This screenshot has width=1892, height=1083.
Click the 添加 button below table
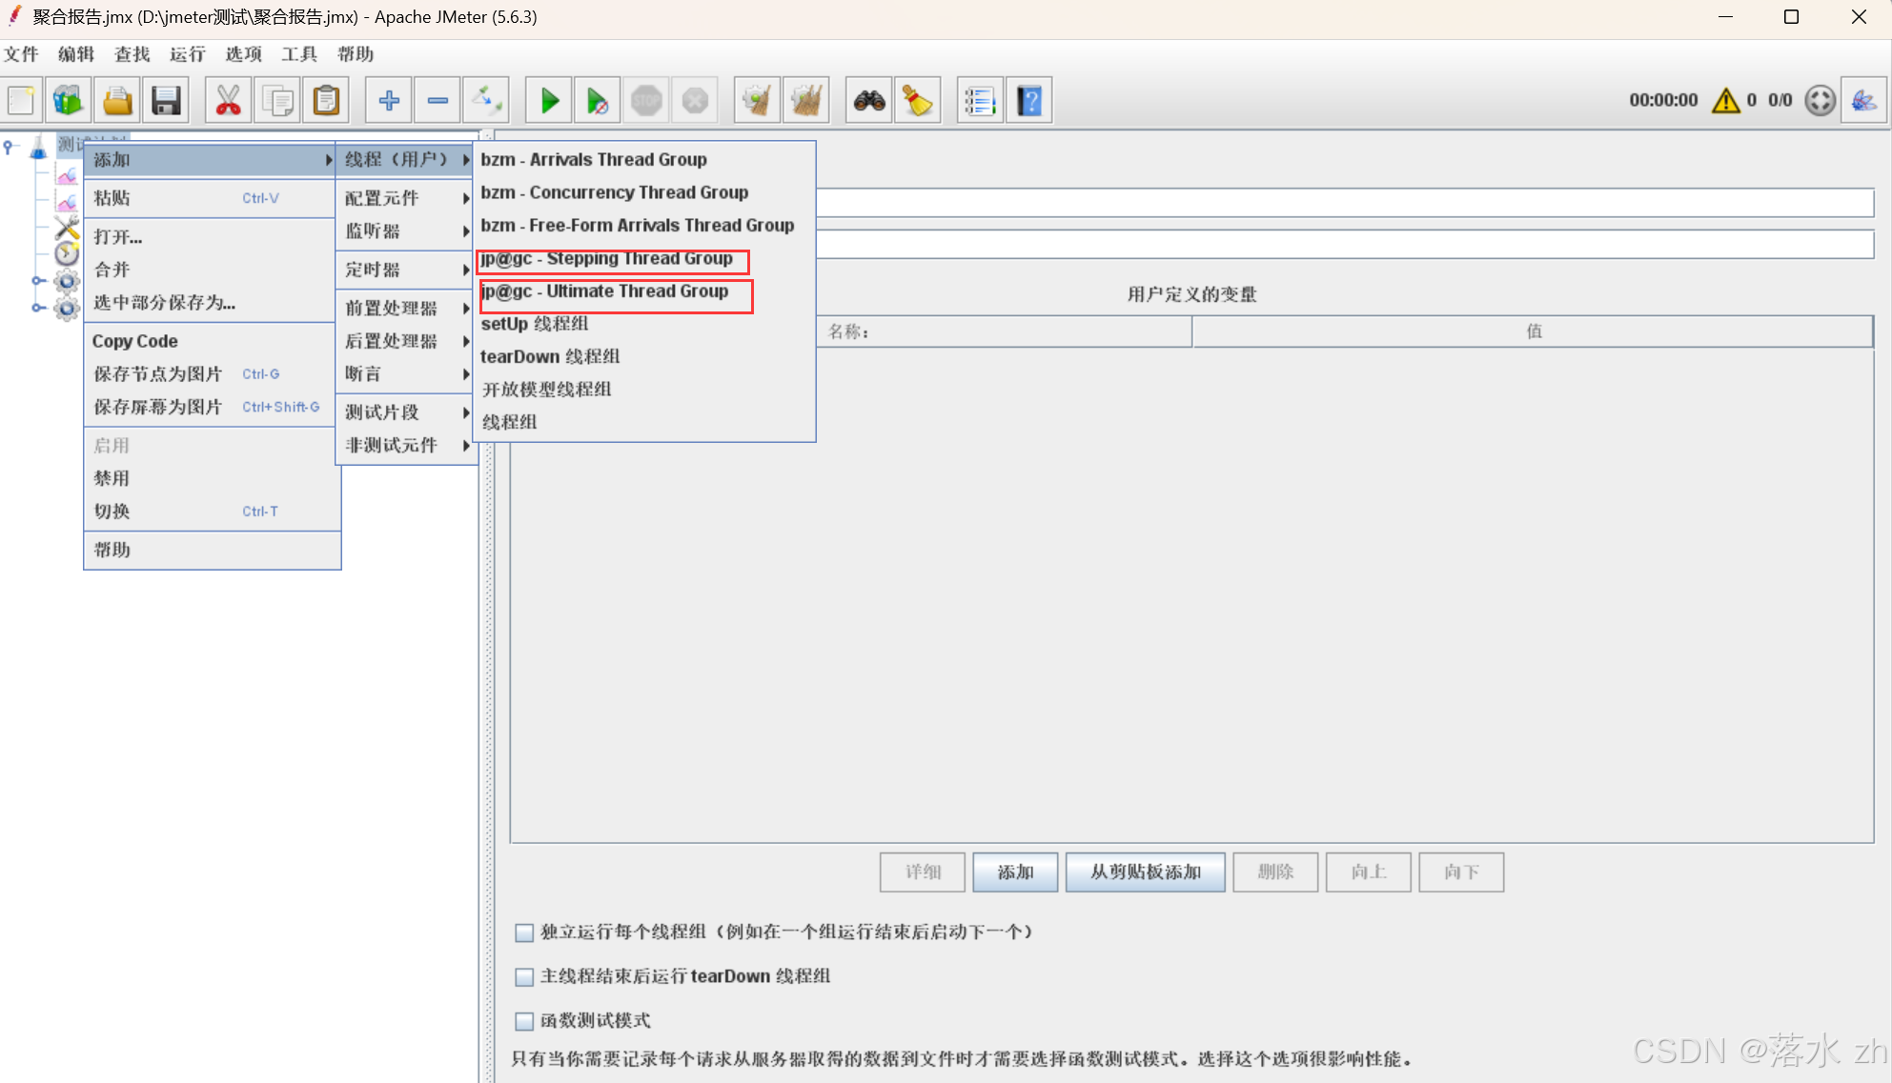(1015, 872)
